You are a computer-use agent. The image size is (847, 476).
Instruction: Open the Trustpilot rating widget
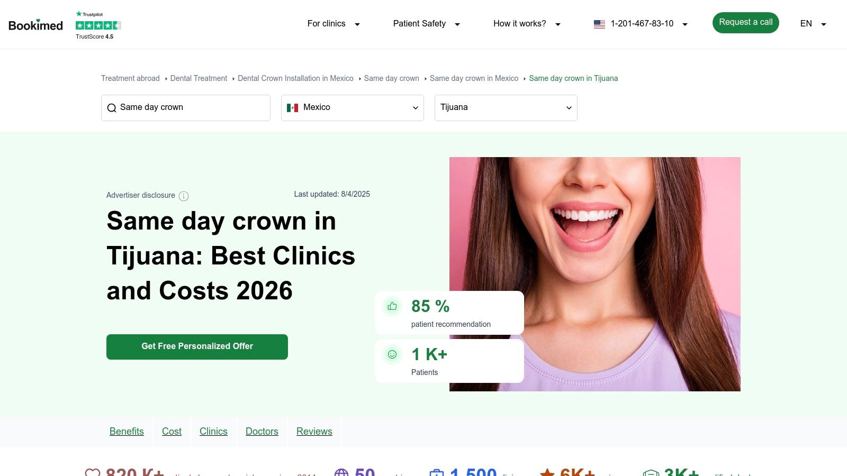click(x=98, y=24)
